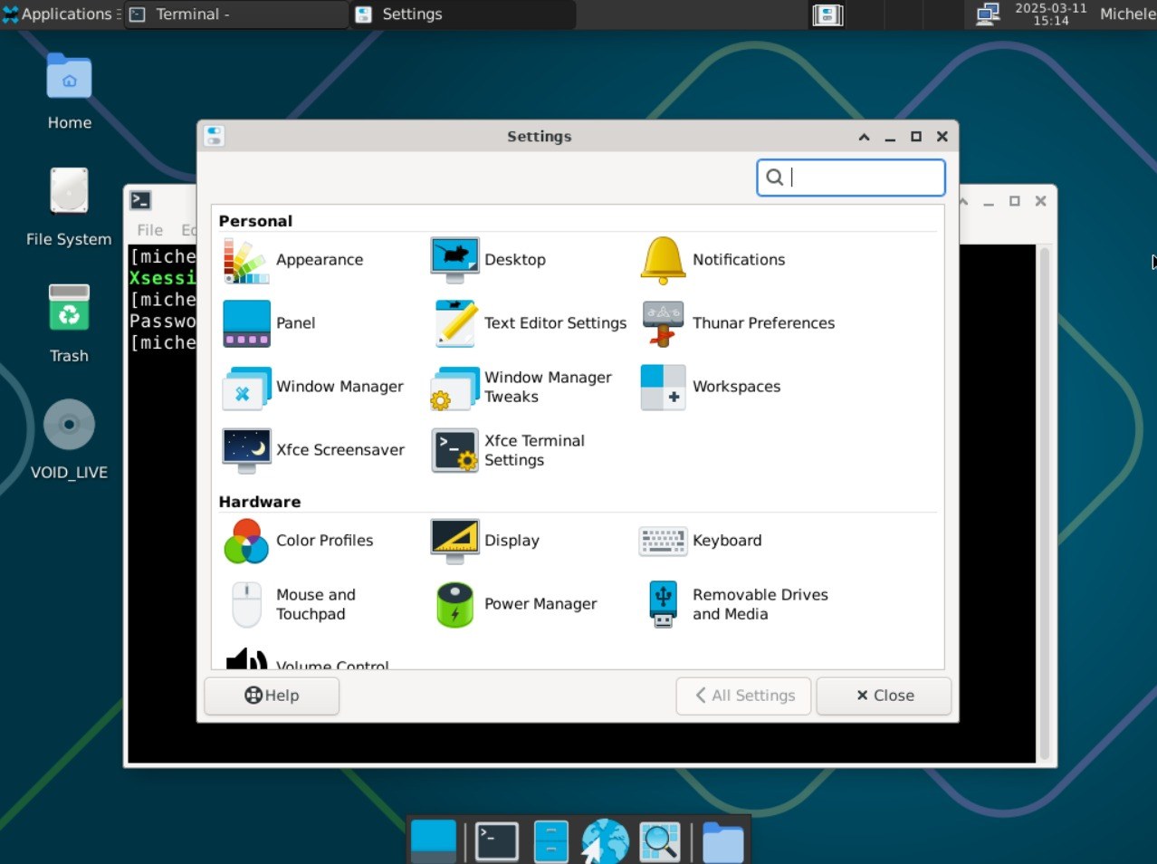Open Appearance settings
This screenshot has width=1157, height=864.
coord(294,260)
